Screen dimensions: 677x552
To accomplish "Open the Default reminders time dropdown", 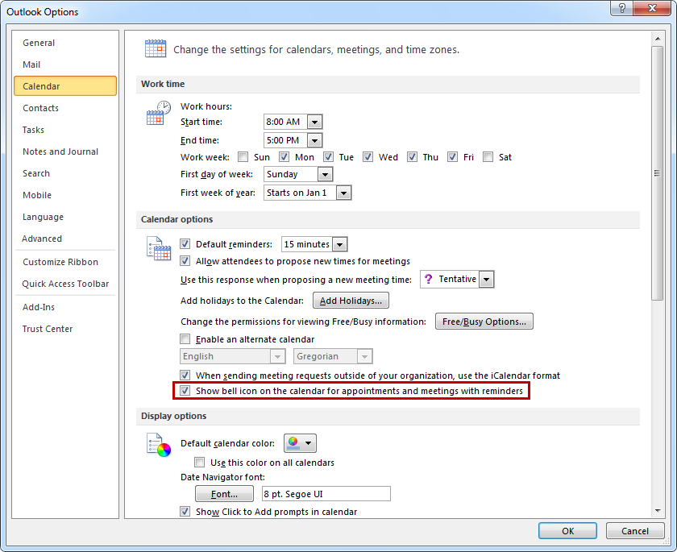I will 340,244.
